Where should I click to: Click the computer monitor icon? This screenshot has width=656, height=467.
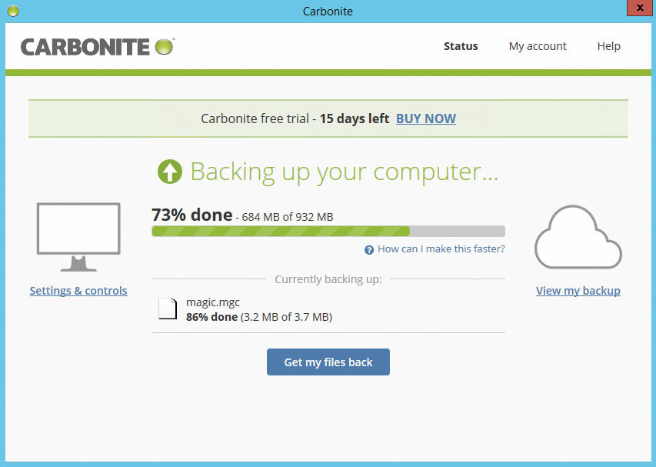click(78, 237)
